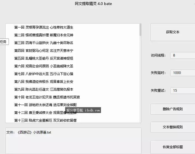
Task: Click the 失败延时 label
Action: [158, 73]
